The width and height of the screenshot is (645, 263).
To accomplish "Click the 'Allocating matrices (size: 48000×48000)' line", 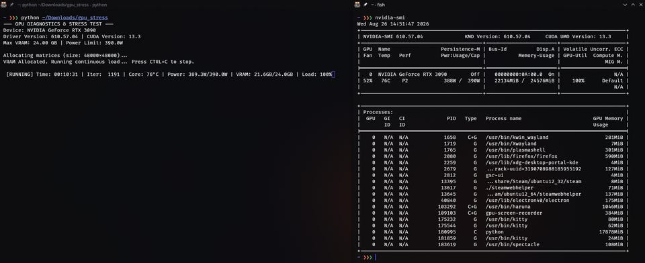I will point(65,55).
